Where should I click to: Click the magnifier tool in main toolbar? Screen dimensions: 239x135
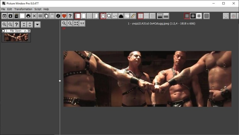tap(109, 16)
